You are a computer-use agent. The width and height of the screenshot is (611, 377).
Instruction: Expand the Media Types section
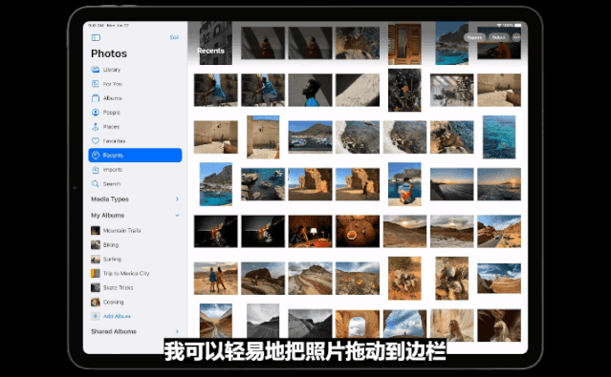177,199
